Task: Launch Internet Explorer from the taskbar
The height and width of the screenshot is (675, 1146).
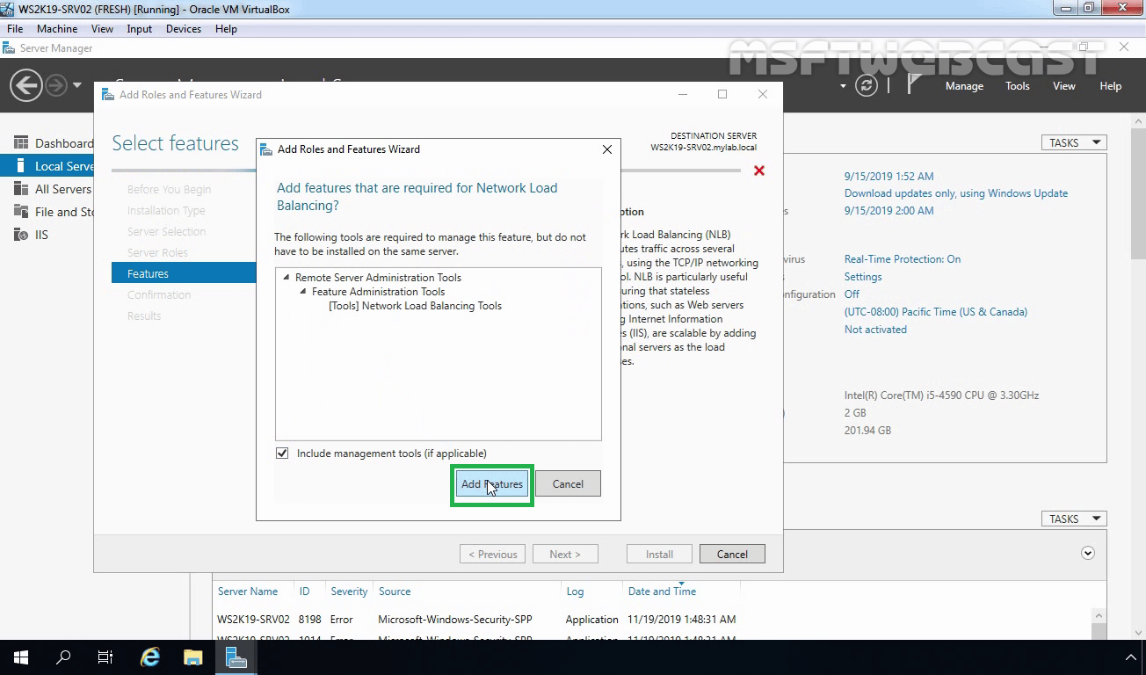Action: (149, 657)
